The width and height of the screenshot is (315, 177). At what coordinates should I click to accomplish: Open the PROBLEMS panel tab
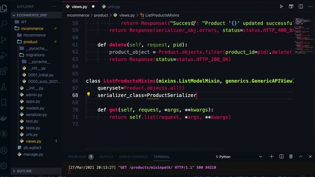[77, 157]
